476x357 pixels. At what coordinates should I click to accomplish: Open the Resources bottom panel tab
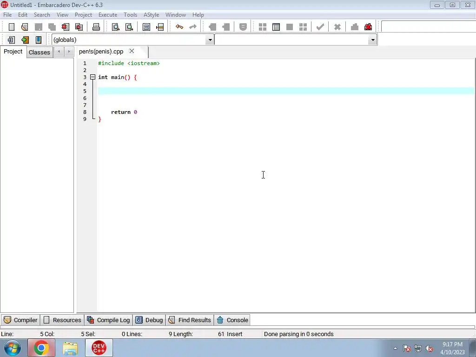point(63,320)
